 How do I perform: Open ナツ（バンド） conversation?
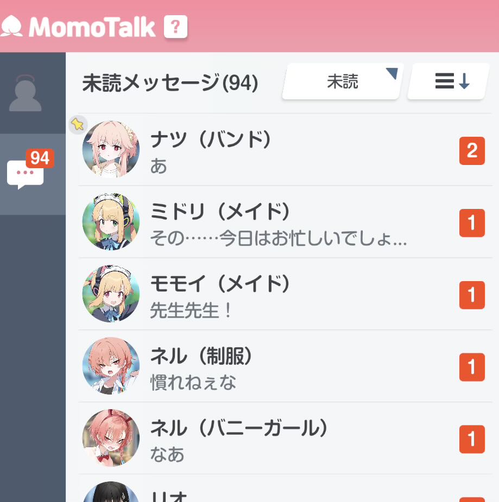pyautogui.click(x=285, y=149)
